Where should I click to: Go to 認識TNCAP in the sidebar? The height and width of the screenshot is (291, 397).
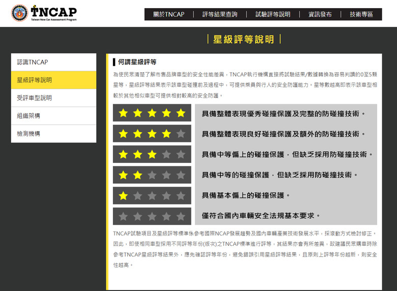(x=53, y=62)
